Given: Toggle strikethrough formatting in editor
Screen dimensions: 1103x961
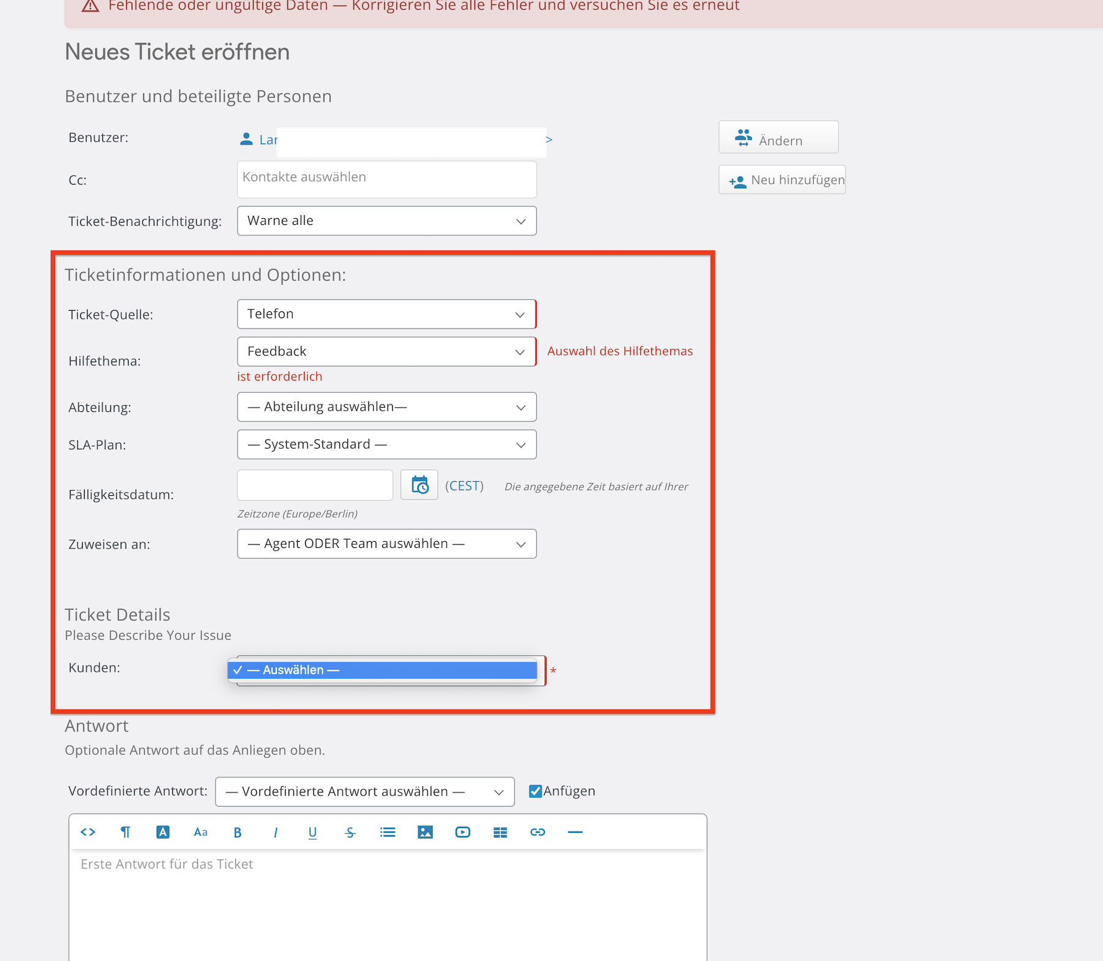Looking at the screenshot, I should [x=350, y=832].
